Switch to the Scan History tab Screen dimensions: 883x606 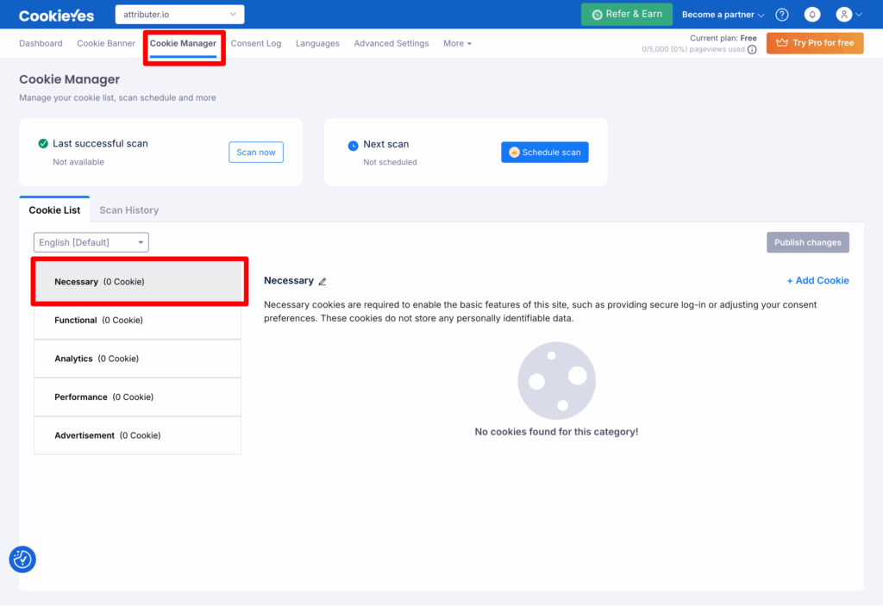pos(129,210)
